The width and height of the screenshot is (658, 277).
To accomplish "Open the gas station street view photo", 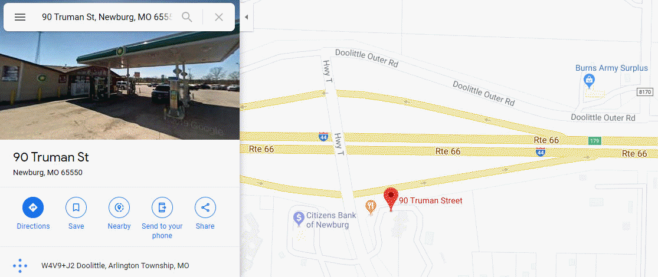I will click(x=120, y=85).
